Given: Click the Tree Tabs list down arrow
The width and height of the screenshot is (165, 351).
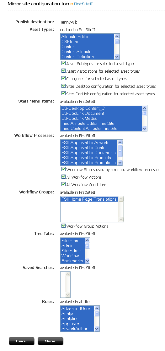Looking at the screenshot, I should click(87, 261).
